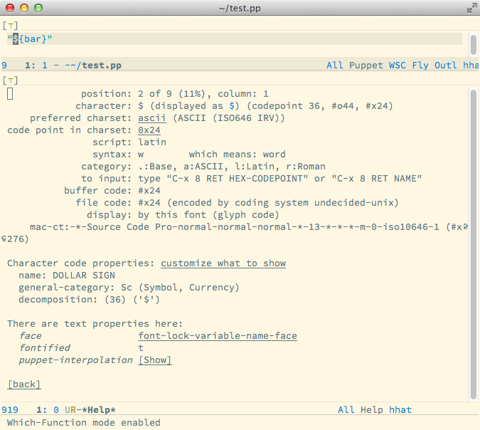Click the blue $ displayed-as character

pos(232,106)
